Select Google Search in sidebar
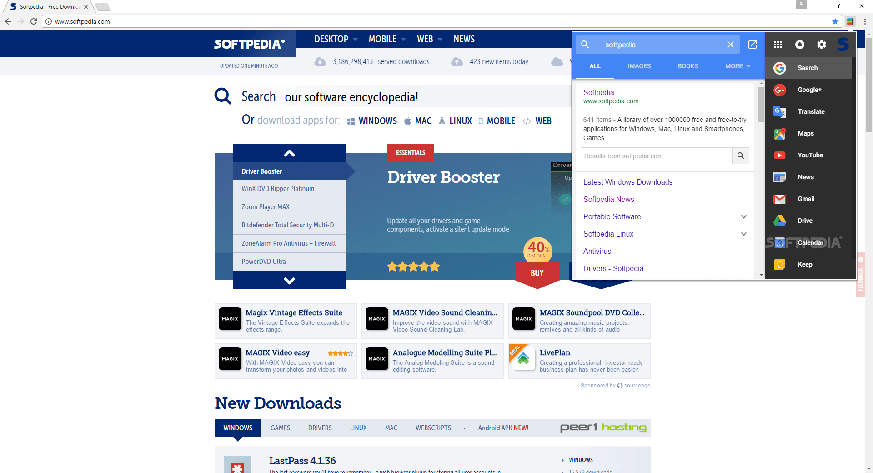The image size is (873, 473). coord(808,68)
